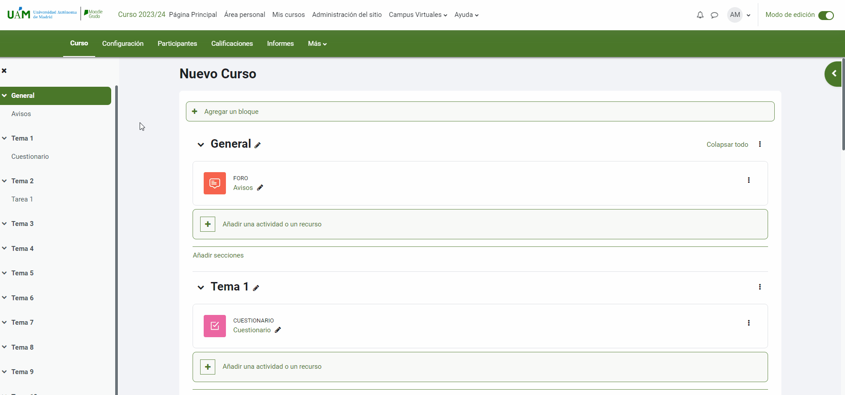Collapse the General section in main content
Viewport: 845px width, 395px height.
201,145
